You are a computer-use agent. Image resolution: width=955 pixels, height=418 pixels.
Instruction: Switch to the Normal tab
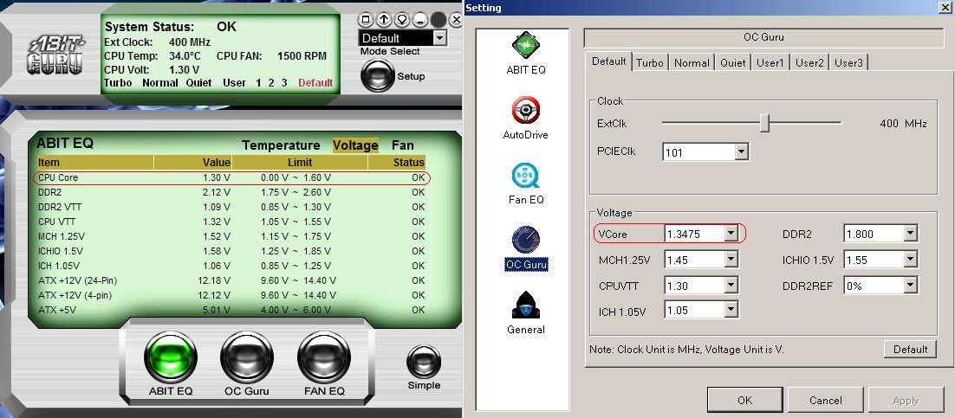pos(692,62)
